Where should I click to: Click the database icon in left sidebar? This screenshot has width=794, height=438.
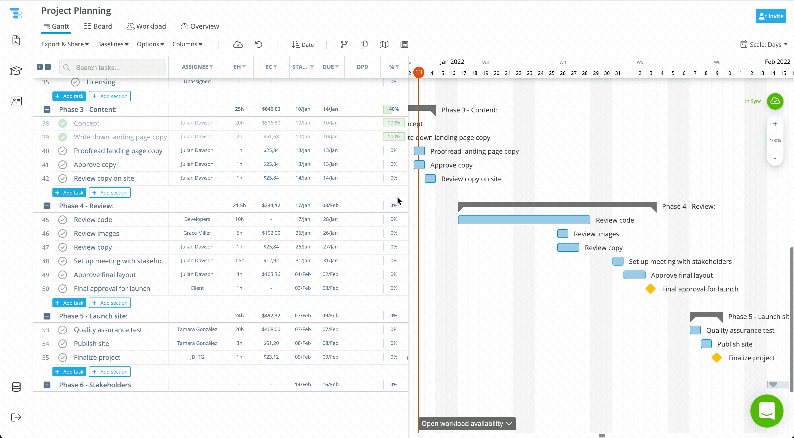pyautogui.click(x=16, y=387)
